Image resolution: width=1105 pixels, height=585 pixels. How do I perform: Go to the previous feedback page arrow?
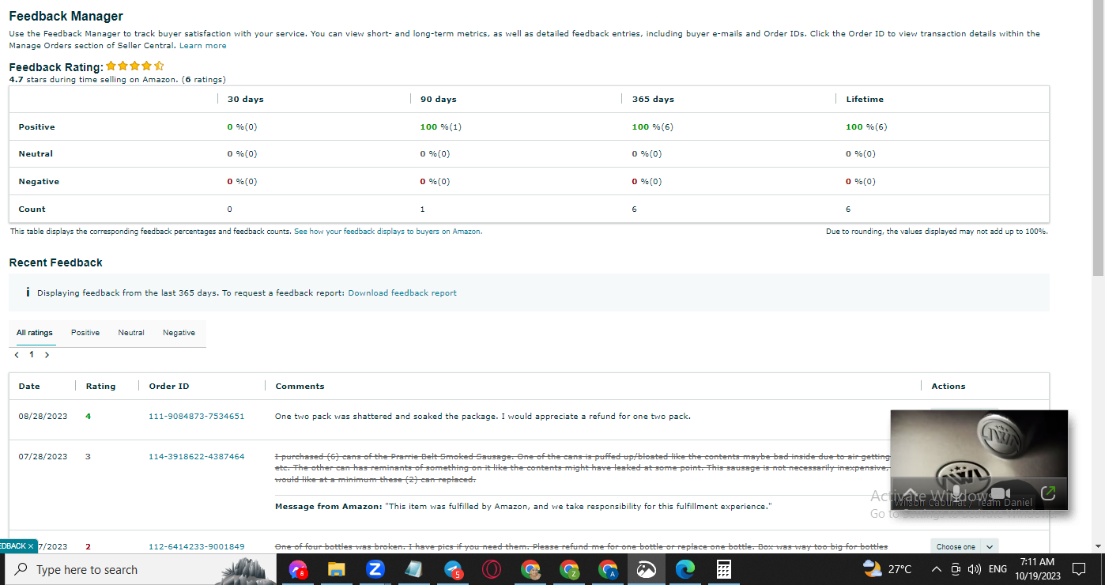tap(17, 355)
